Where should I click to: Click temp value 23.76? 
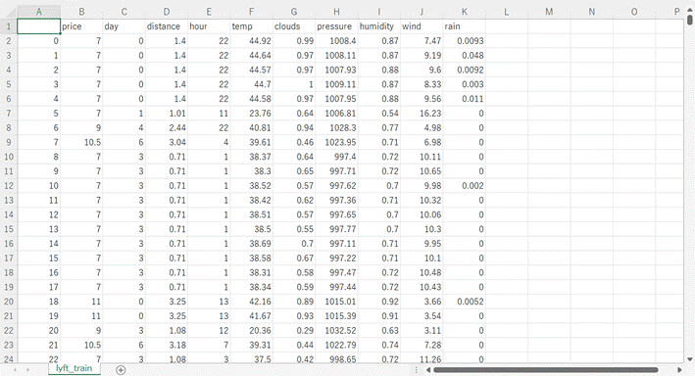[x=252, y=114]
